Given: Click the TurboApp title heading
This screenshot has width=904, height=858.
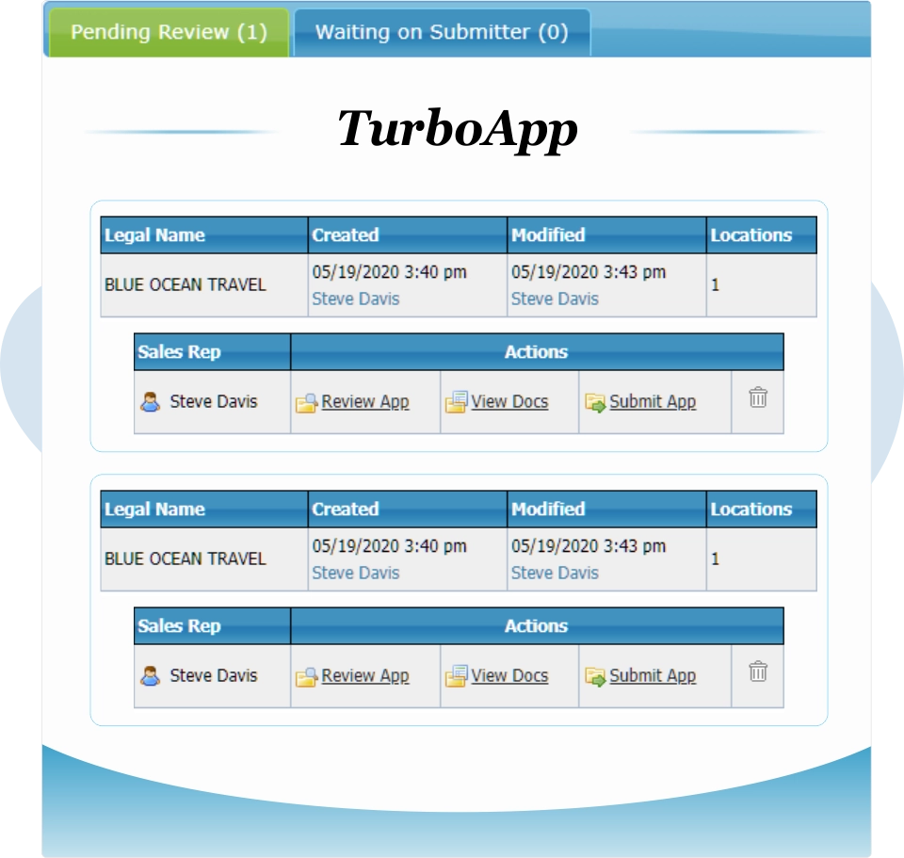Looking at the screenshot, I should 458,130.
